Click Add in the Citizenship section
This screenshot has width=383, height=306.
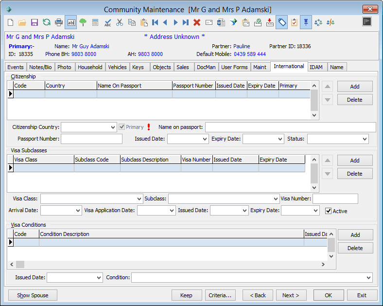pos(355,87)
